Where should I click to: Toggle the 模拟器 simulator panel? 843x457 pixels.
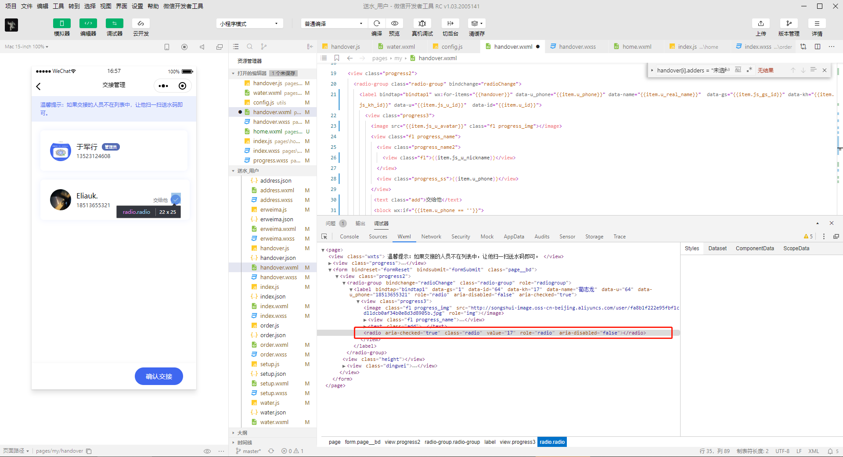tap(62, 24)
